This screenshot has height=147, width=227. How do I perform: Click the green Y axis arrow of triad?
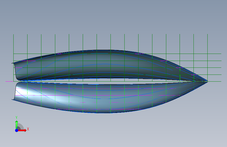pos(17,125)
